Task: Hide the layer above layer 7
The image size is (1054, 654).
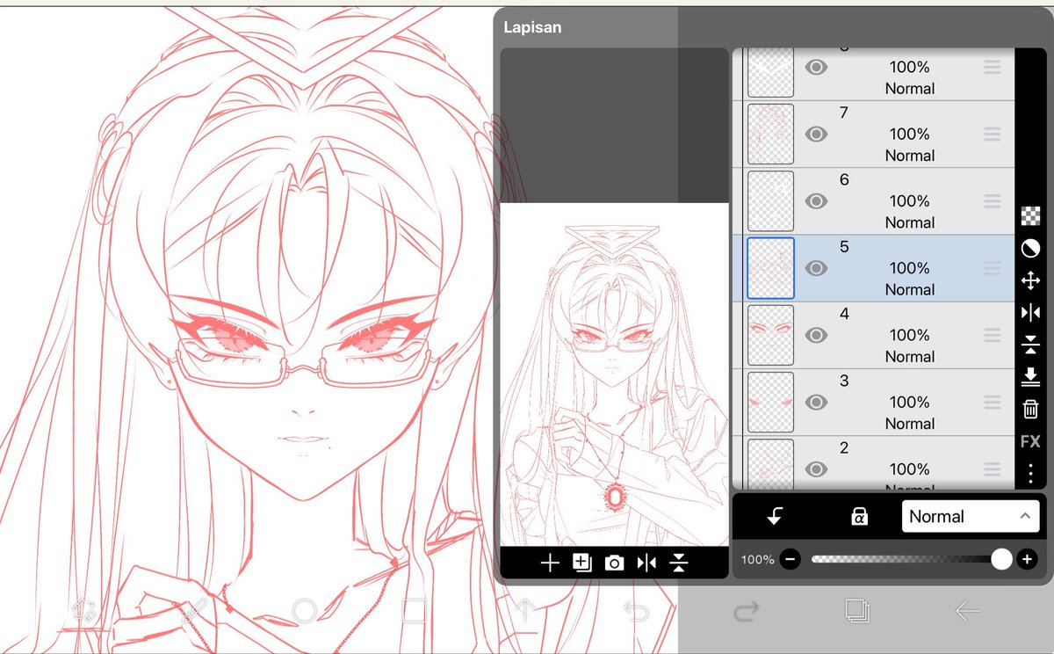Action: (x=816, y=67)
